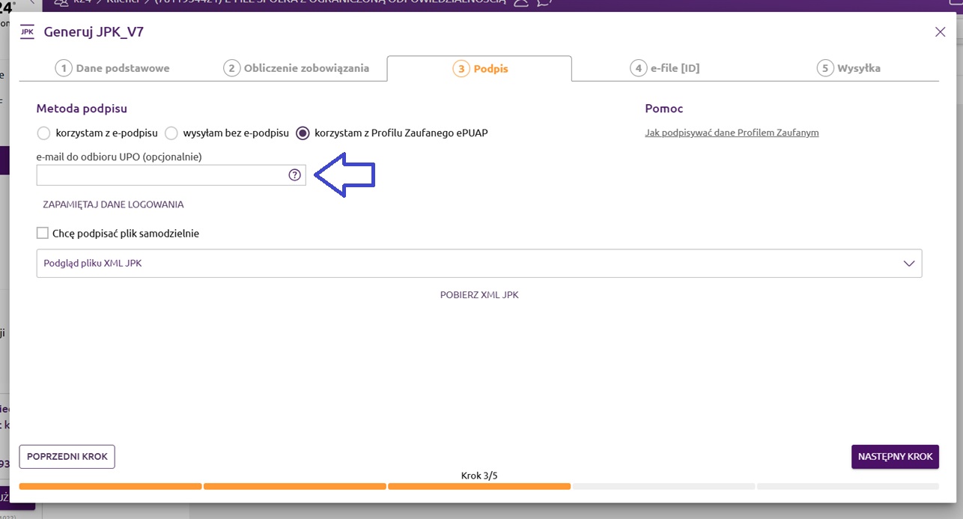Click the help question mark in e-mail field
The image size is (963, 519).
[x=294, y=175]
